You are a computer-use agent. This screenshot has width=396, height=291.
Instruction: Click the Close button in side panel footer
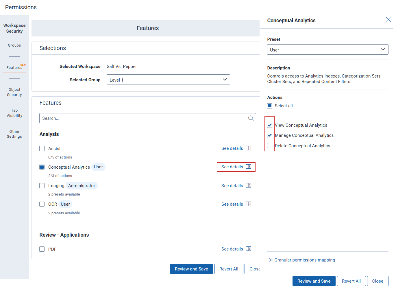[378, 281]
